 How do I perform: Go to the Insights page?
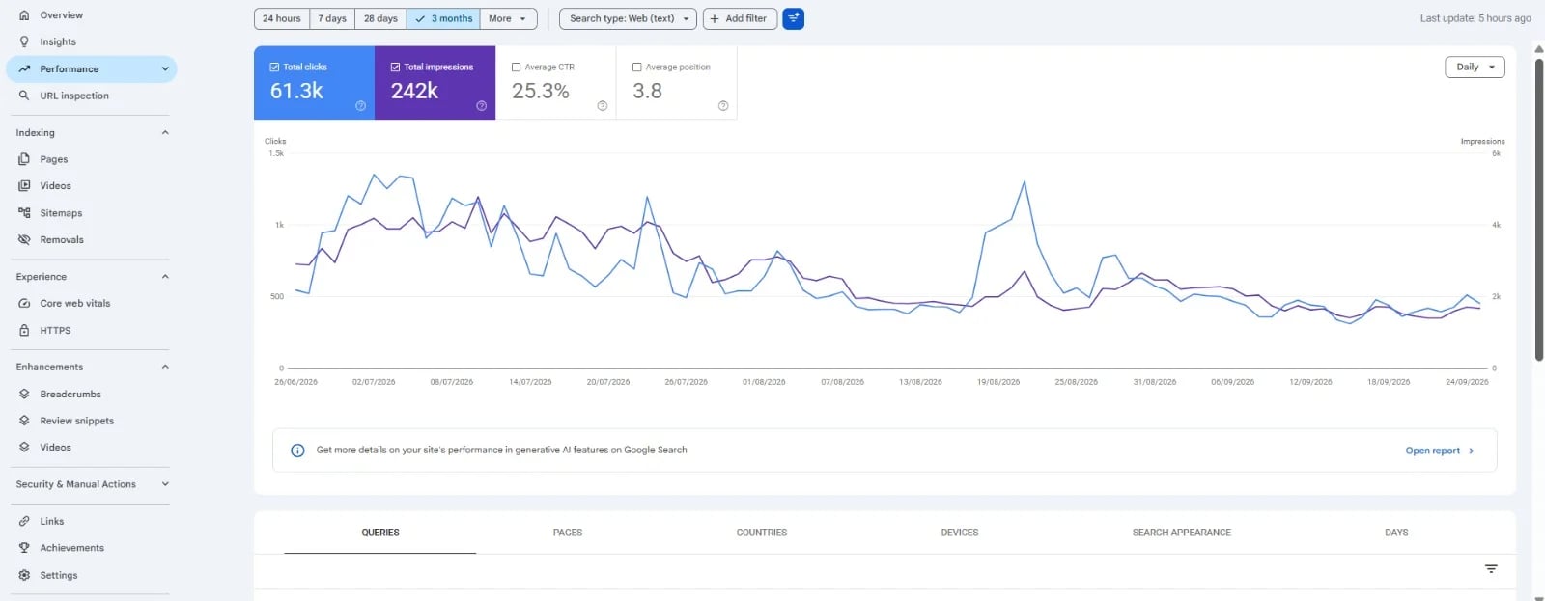[58, 41]
